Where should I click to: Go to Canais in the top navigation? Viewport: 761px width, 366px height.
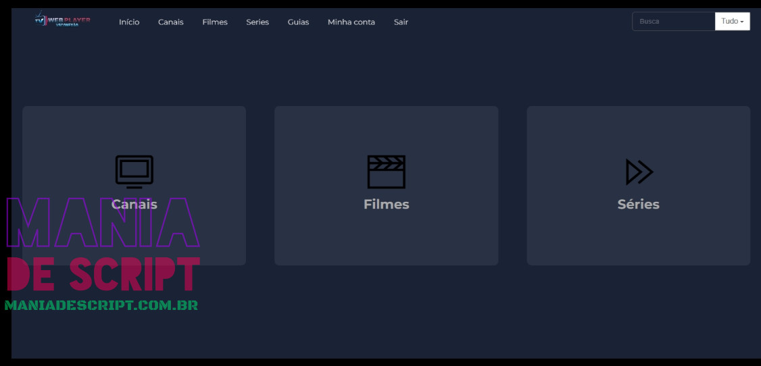171,22
